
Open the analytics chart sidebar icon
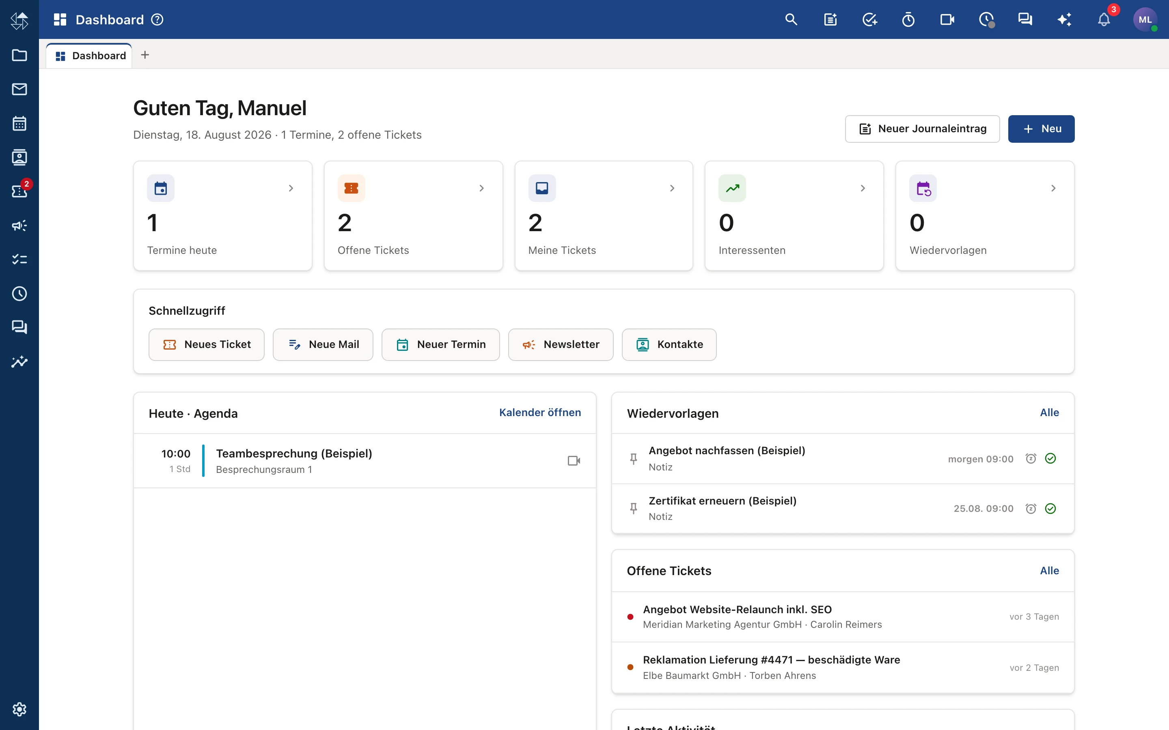pyautogui.click(x=19, y=362)
